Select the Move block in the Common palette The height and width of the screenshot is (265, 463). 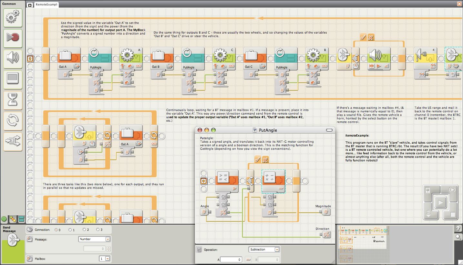click(x=13, y=18)
